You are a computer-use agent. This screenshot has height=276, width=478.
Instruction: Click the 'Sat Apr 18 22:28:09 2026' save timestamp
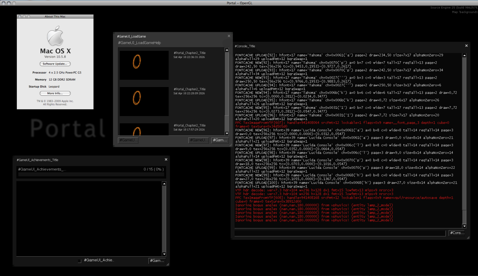189,93
